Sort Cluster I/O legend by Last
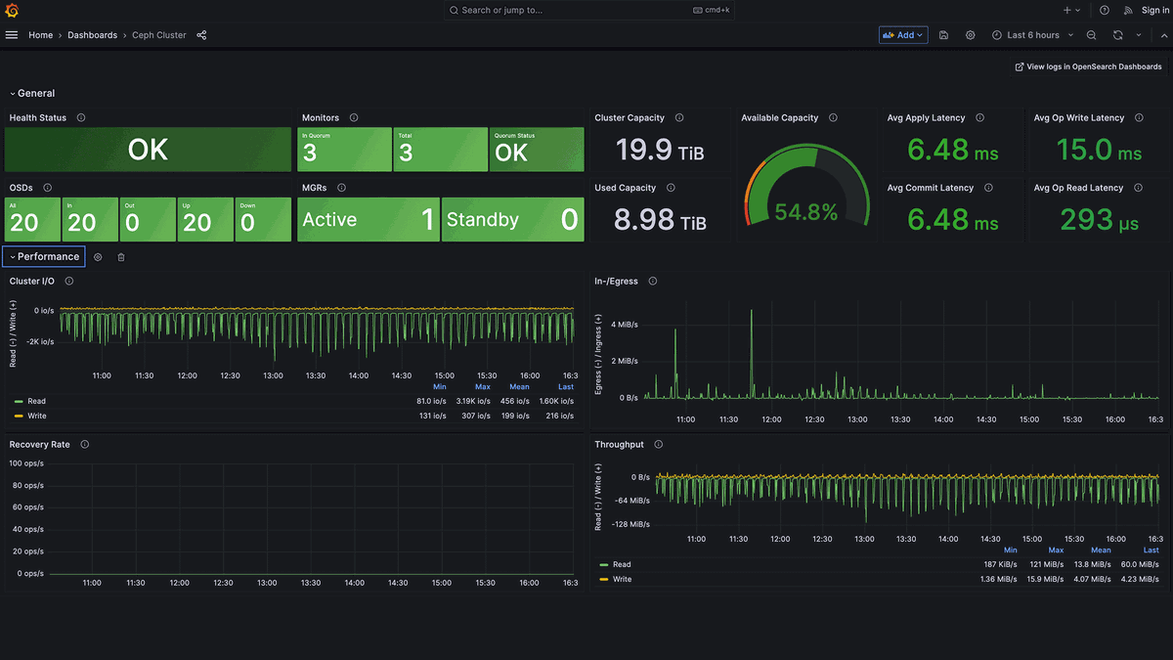Viewport: 1173px width, 660px height. click(566, 387)
